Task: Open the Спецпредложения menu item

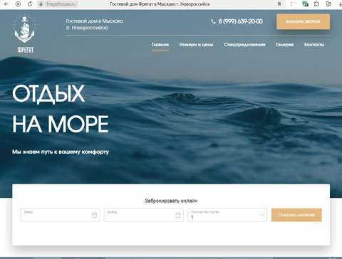Action: tap(244, 45)
